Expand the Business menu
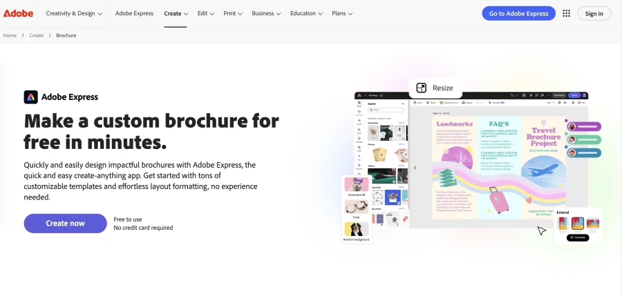The image size is (622, 296). tap(266, 14)
